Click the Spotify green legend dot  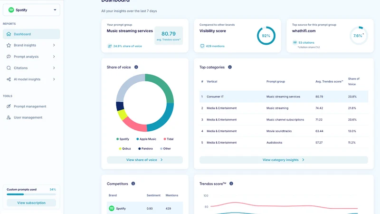coord(117,139)
